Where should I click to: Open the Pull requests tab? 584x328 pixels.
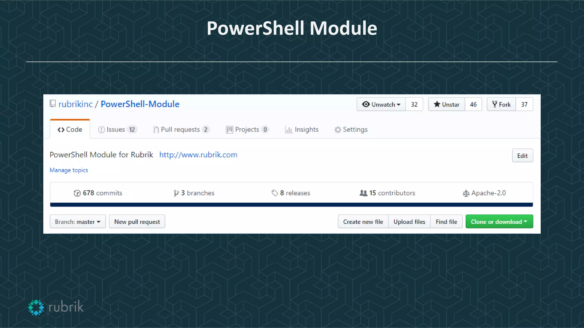pyautogui.click(x=181, y=130)
